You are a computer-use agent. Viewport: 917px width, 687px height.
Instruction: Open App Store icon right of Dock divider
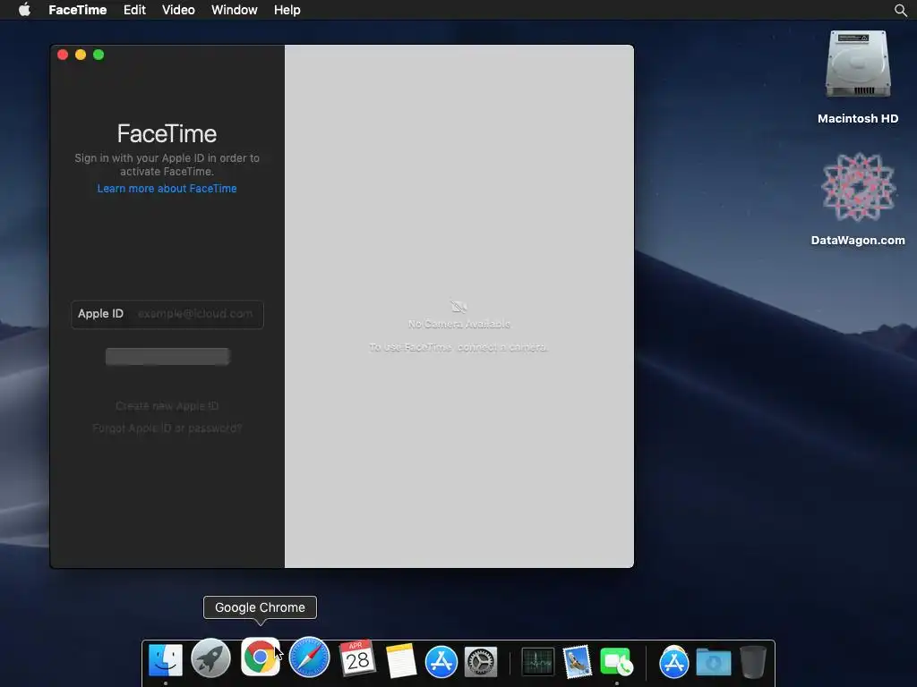point(673,662)
